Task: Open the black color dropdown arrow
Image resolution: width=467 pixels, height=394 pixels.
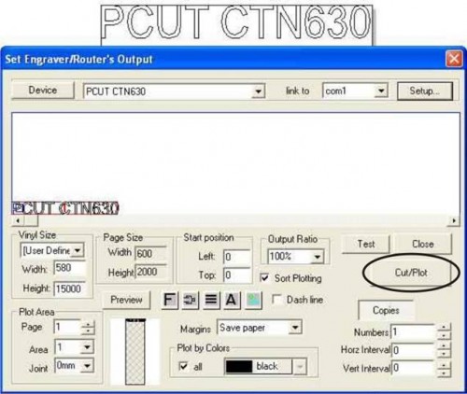Action: pos(299,367)
